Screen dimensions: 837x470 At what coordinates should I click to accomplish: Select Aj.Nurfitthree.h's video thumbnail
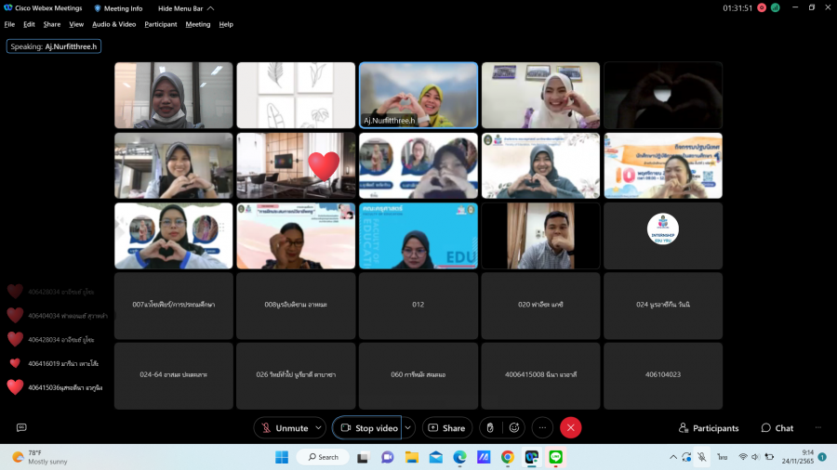[x=418, y=95]
